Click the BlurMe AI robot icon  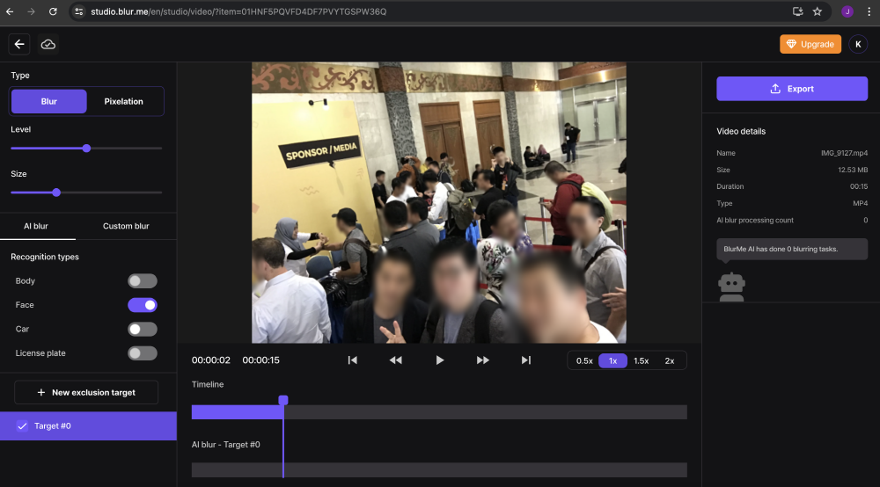pos(732,287)
